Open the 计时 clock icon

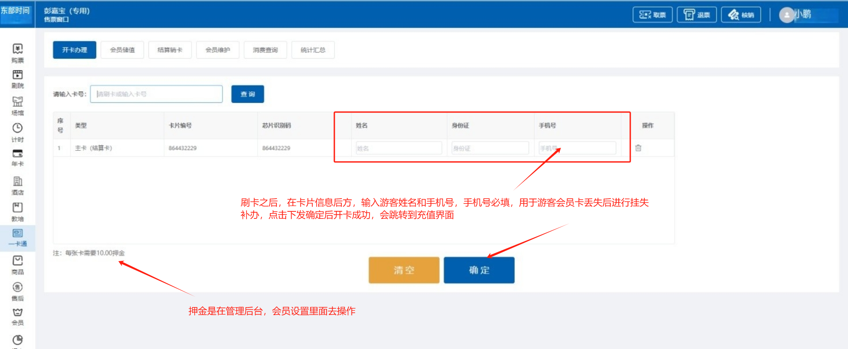coord(17,132)
